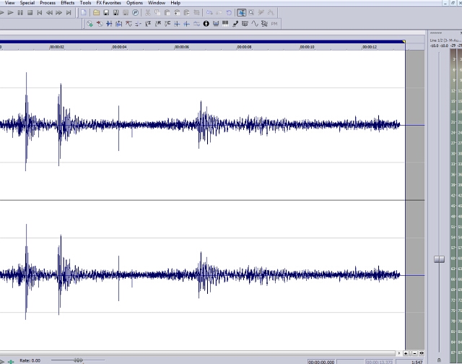Open the Special menu
This screenshot has width=462, height=364.
27,3
